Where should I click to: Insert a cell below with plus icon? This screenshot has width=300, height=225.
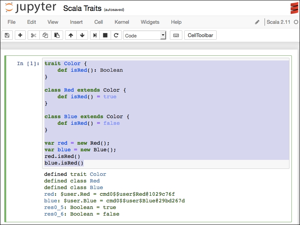[x=20, y=35]
